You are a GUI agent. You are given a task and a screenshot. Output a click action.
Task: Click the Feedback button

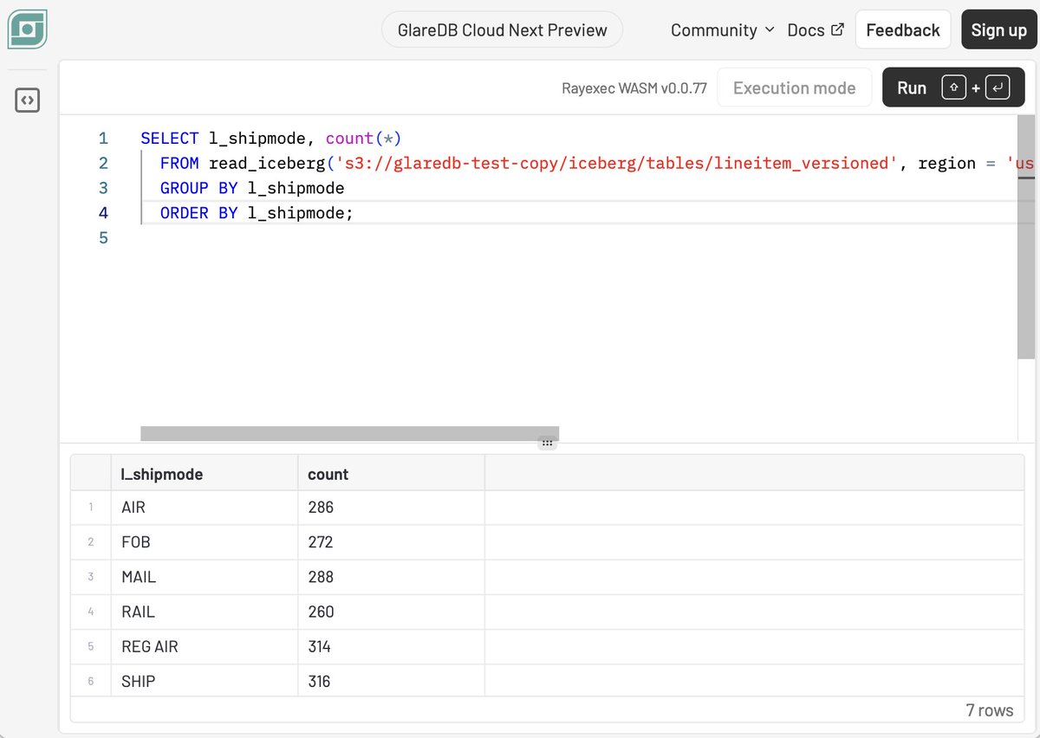(x=903, y=29)
